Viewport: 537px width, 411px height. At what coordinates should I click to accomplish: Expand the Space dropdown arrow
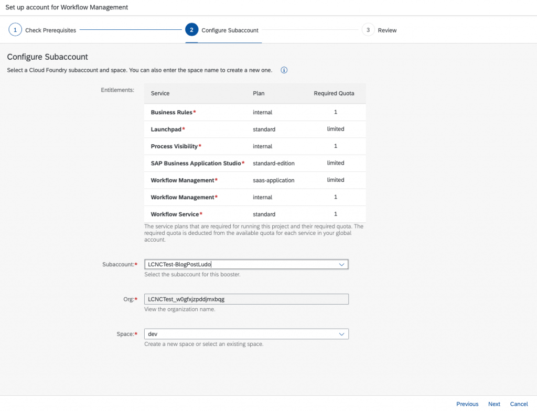coord(341,334)
